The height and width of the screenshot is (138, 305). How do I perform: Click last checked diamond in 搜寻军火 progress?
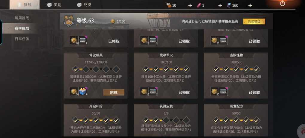pyautogui.click(x=186, y=69)
